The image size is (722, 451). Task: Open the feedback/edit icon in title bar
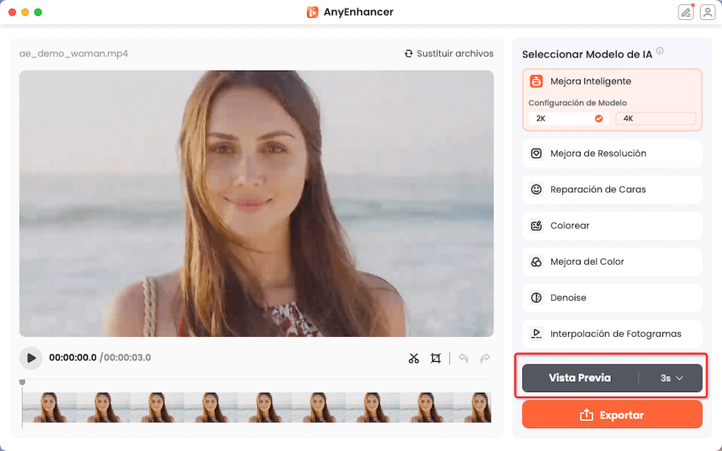685,12
